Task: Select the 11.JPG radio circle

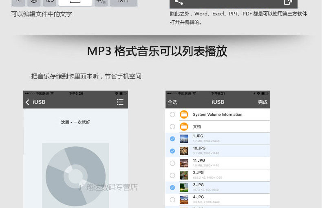Action: click(172, 163)
